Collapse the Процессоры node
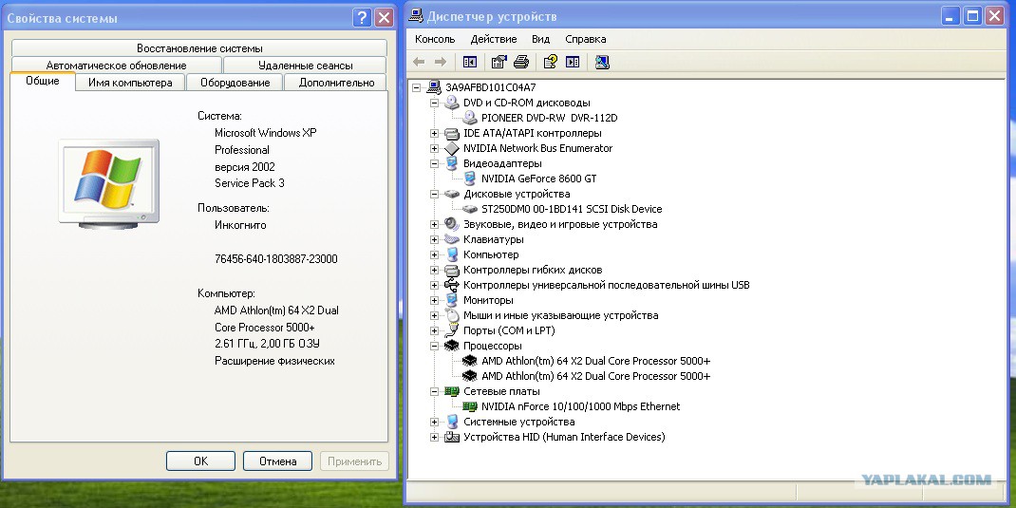Viewport: 1016px width, 508px height. [434, 346]
